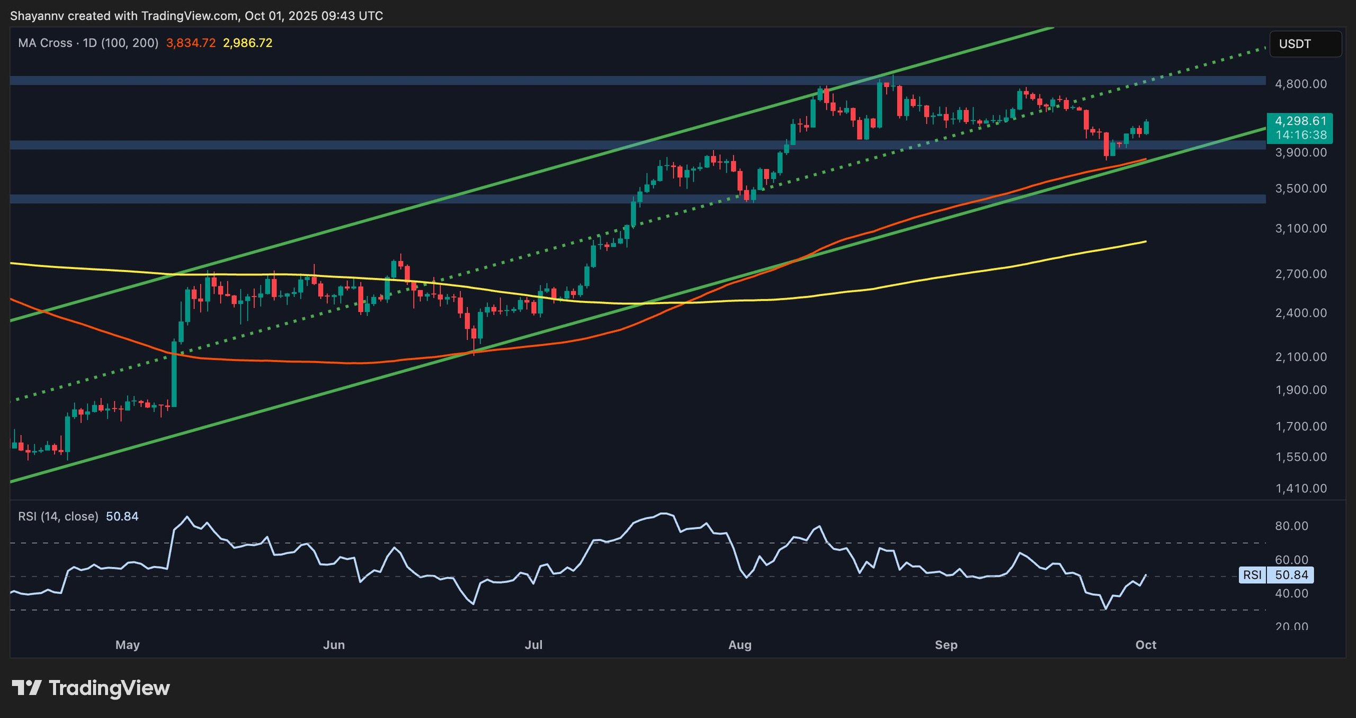Viewport: 1356px width, 718px height.
Task: Click the Jun label on time axis
Action: coord(334,645)
